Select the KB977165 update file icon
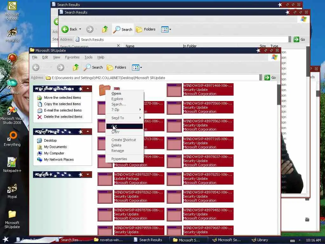The width and height of the screenshot is (325, 244). (174, 143)
